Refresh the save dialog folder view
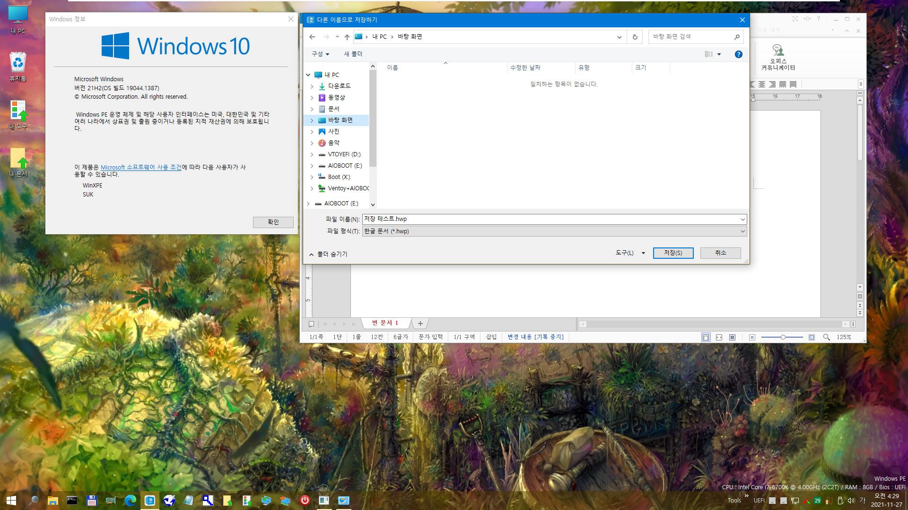Viewport: 908px width, 510px height. point(635,37)
